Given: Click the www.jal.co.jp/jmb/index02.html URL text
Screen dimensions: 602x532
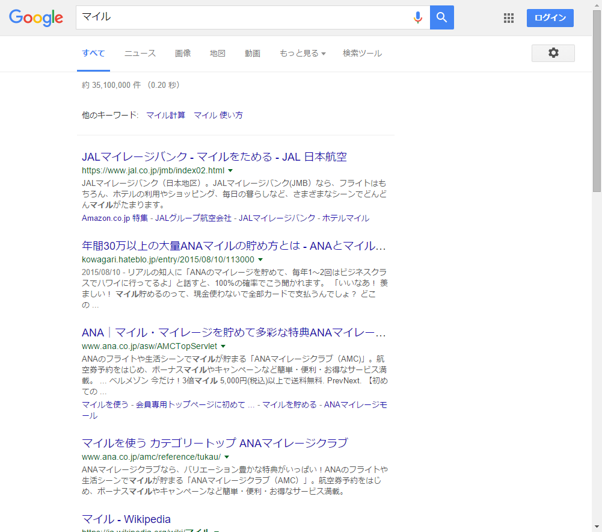Looking at the screenshot, I should [153, 170].
